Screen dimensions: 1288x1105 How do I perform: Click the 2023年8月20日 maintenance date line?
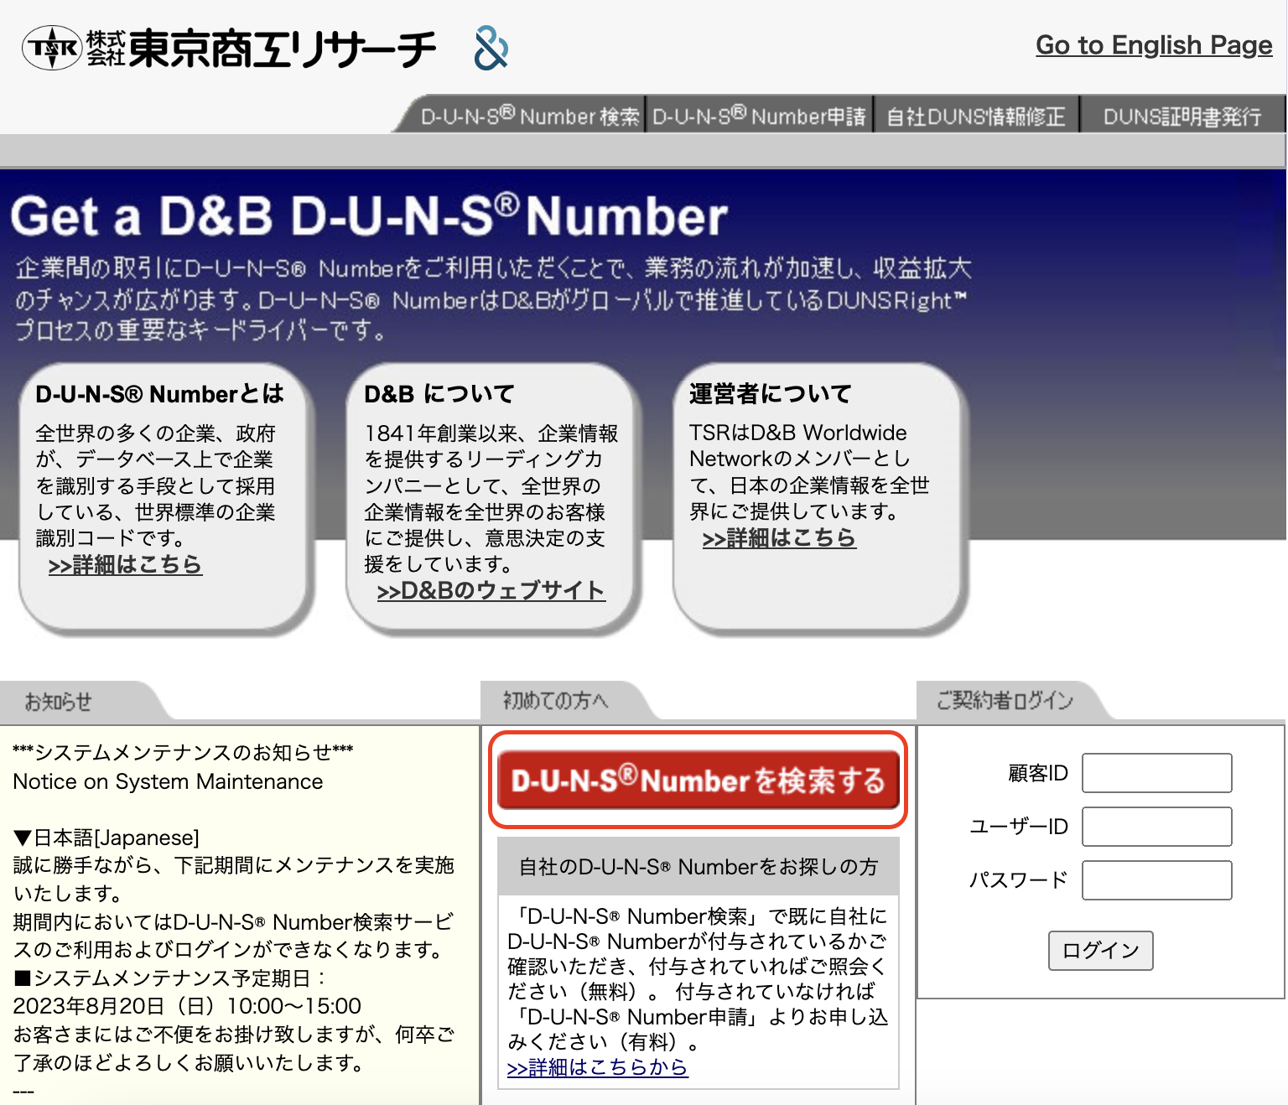point(187,1006)
